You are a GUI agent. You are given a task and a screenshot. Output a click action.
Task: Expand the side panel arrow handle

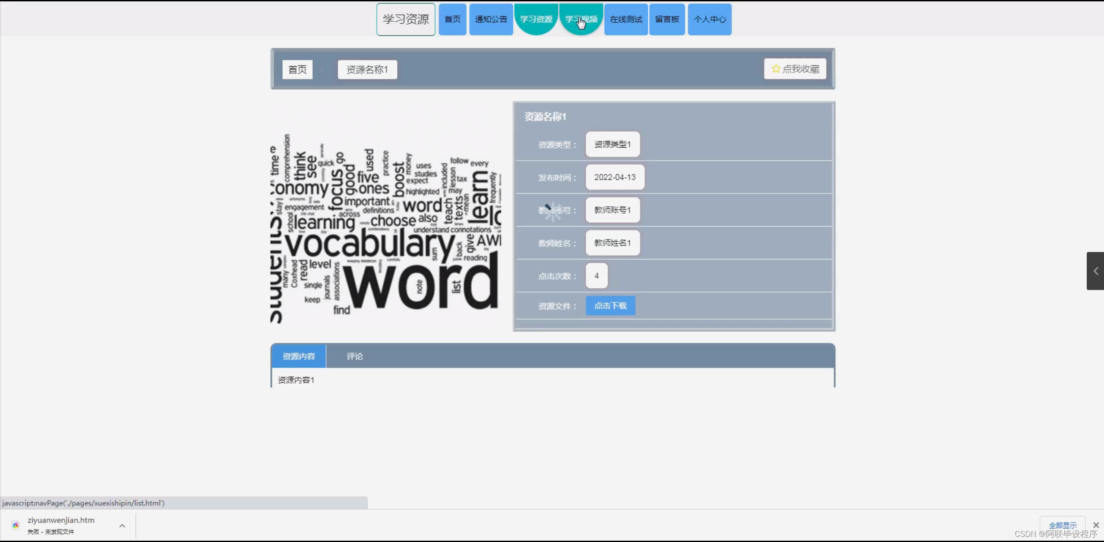1095,271
